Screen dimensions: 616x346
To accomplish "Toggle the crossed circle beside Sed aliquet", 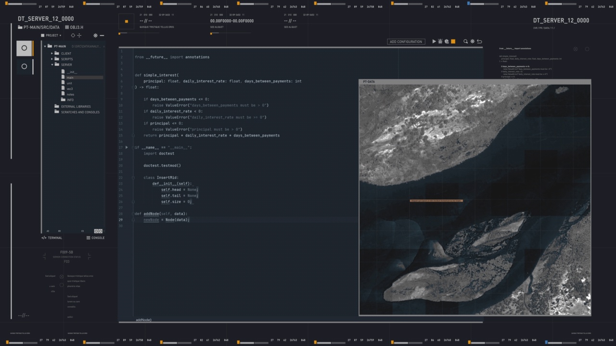I will [62, 276].
